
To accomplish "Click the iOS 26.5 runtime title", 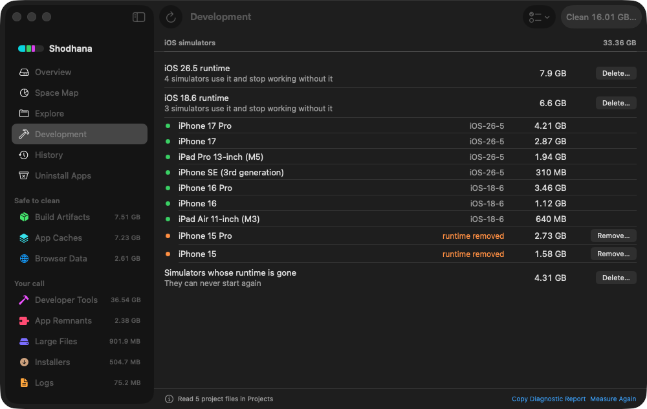I will tap(197, 68).
